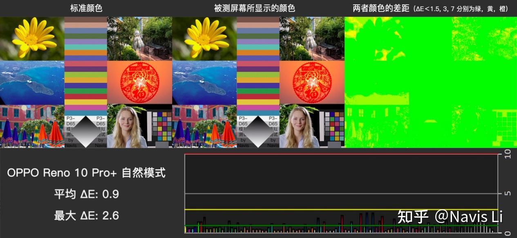
Task: Select the aerial island photo in the measured-screen panel
Action: pyautogui.click(x=205, y=83)
